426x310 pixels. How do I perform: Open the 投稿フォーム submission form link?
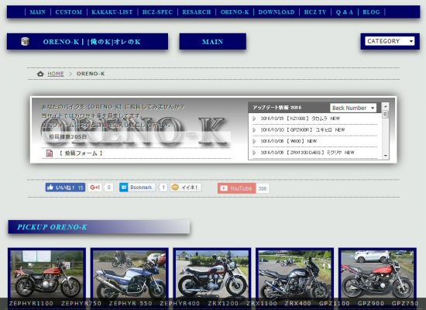pos(81,153)
